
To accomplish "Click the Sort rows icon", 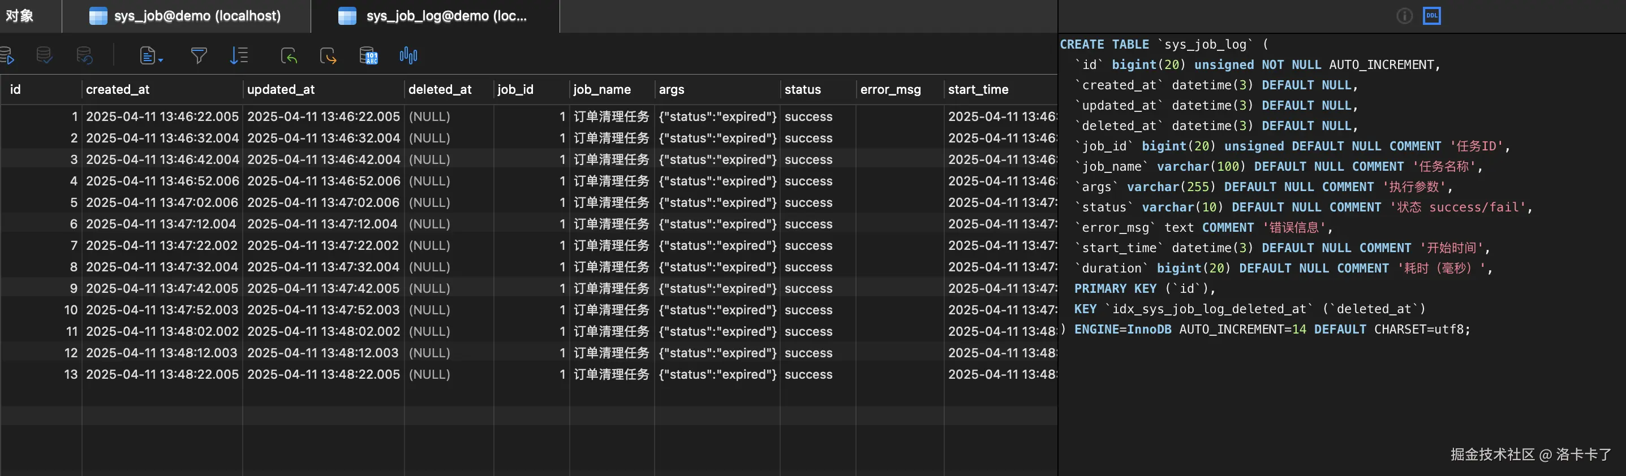I will [239, 55].
